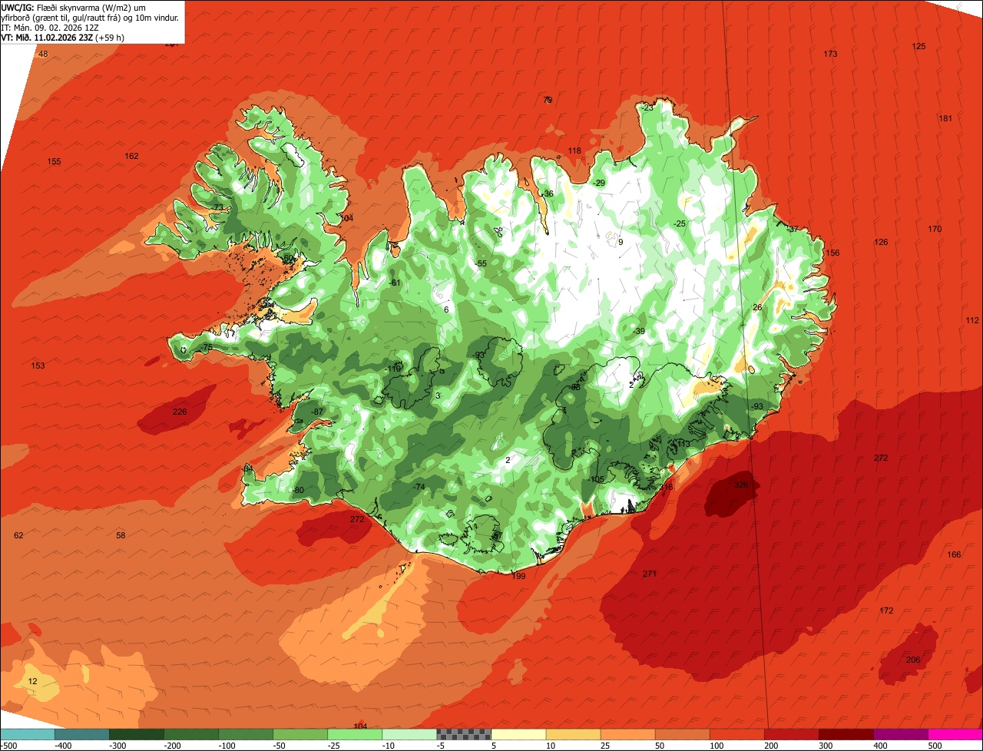Pick the purple 400 to 500 legend swatch

pos(901,734)
